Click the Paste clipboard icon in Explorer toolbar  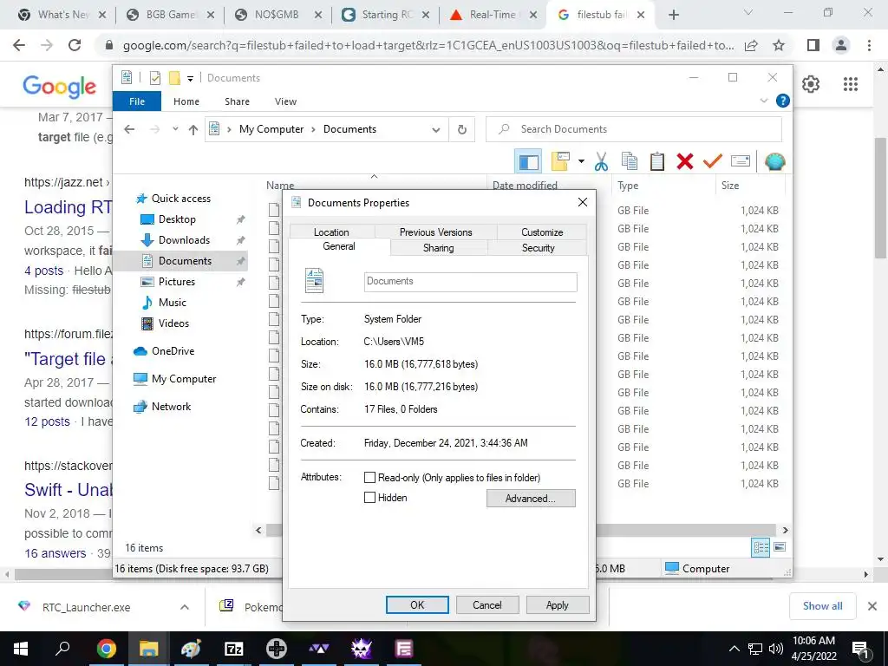click(x=657, y=162)
